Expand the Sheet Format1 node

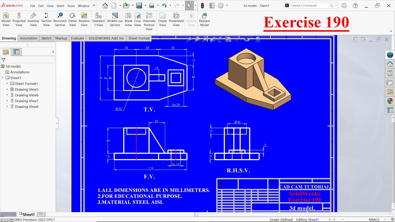click(x=7, y=84)
